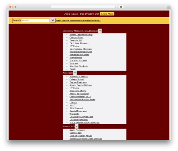This screenshot has width=178, height=151.
Task: Open the Textbooks link
Action: click(74, 114)
